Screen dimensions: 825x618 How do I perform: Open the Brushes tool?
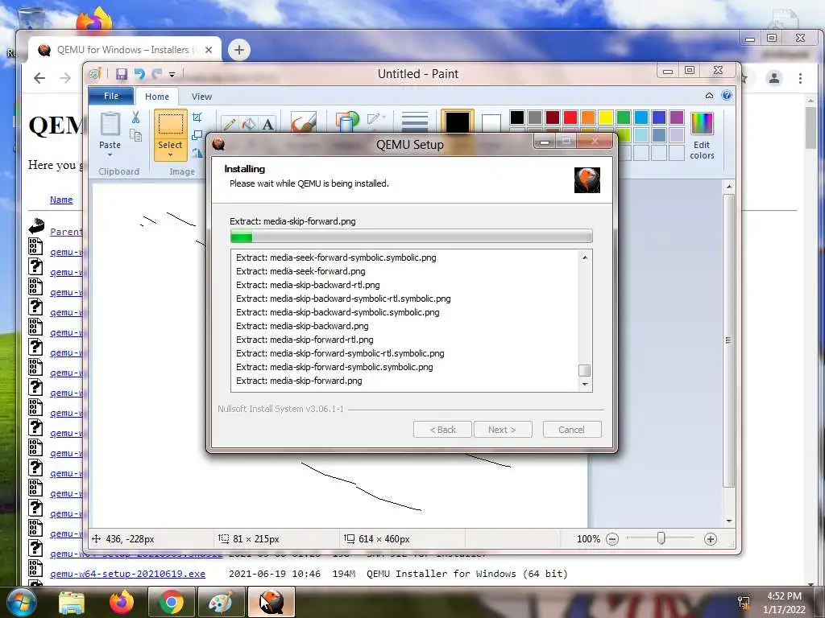[x=304, y=122]
